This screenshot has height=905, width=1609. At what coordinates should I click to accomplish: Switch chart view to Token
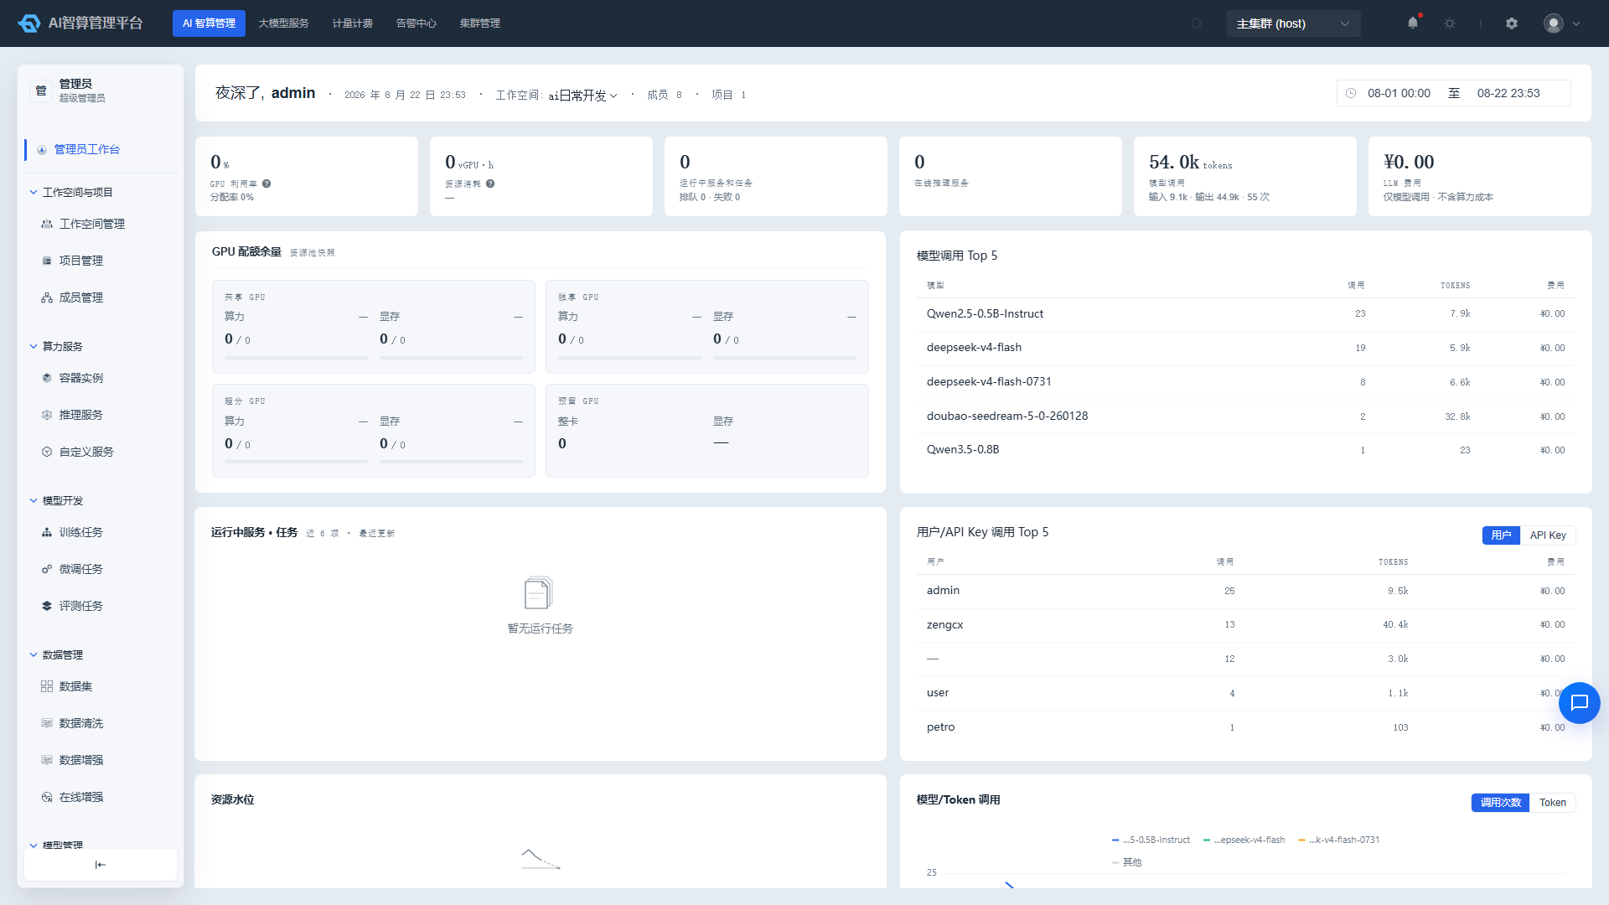1552,803
